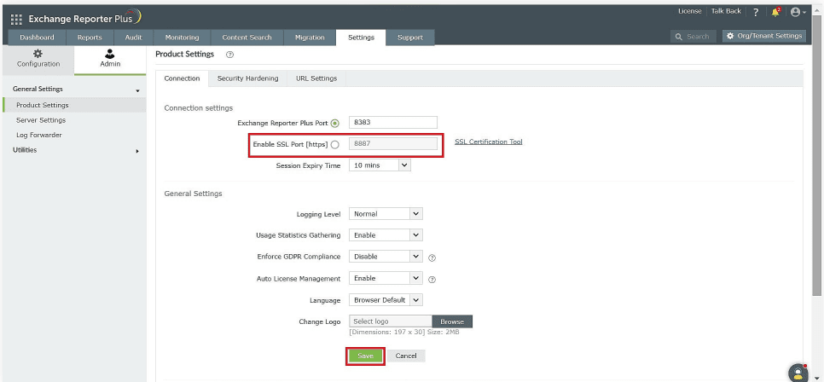Image resolution: width=824 pixels, height=382 pixels.
Task: Switch to the Security Hardening tab
Action: point(247,78)
